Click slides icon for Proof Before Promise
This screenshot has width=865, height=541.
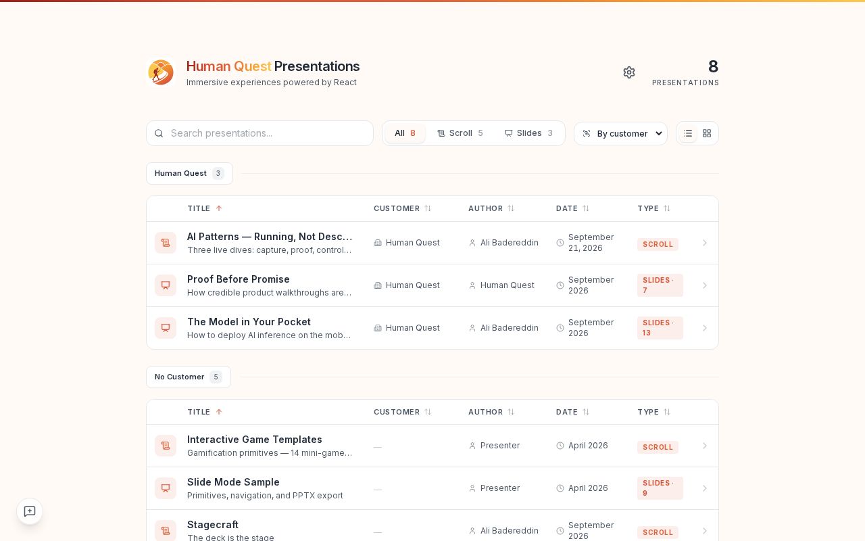click(x=166, y=285)
